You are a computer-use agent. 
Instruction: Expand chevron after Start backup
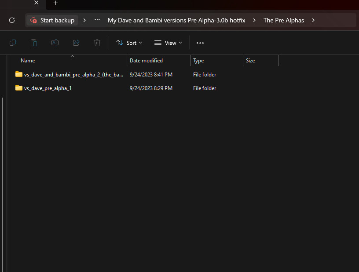pos(84,20)
